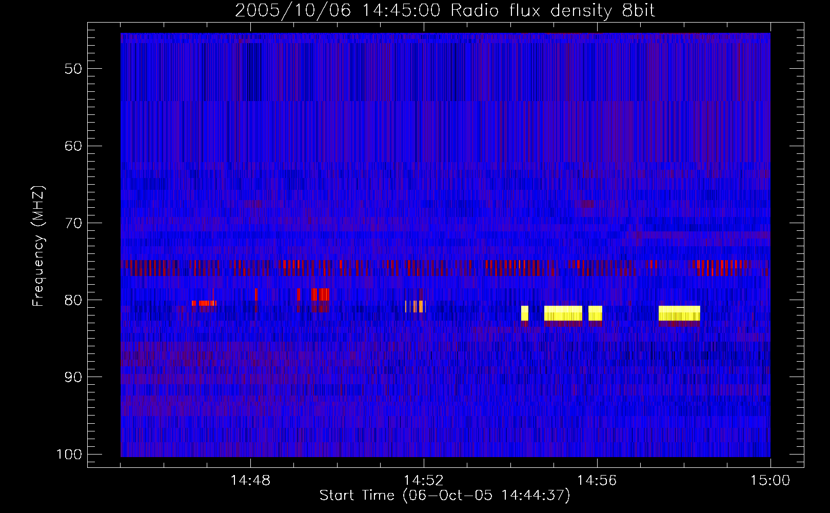This screenshot has width=830, height=513.
Task: Click the 'Start Time (06-Oct-05 14:44:37)' label
Action: point(445,496)
